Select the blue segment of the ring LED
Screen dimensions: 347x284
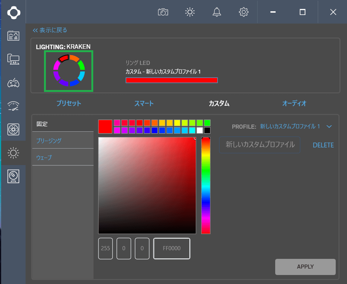point(74,83)
